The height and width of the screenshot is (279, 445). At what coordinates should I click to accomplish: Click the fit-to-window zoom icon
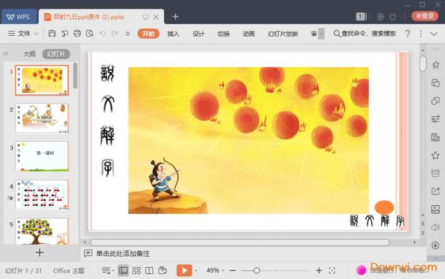click(332, 271)
